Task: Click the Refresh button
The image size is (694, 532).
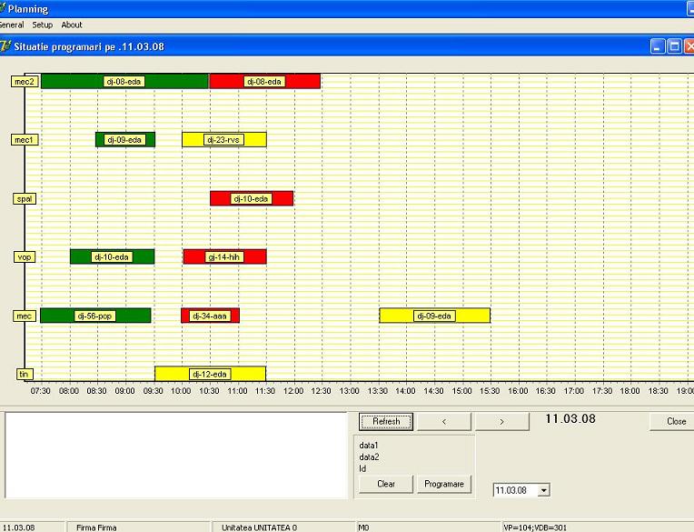Action: [x=386, y=422]
